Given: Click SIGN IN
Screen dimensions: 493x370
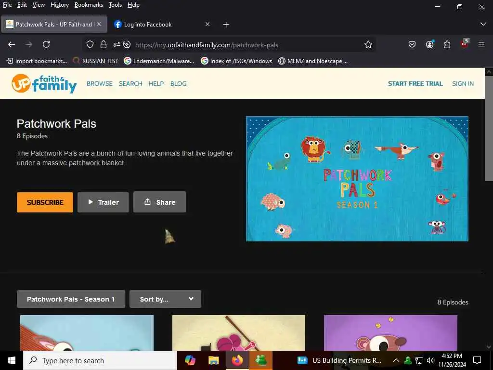Looking at the screenshot, I should (x=463, y=84).
